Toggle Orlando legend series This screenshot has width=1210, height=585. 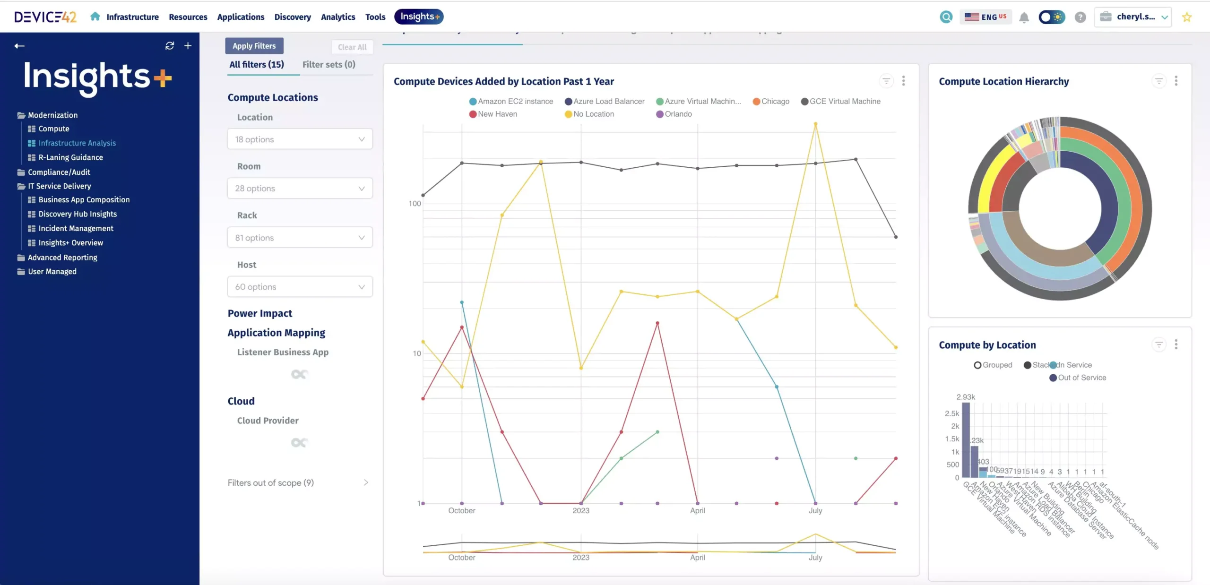tap(674, 114)
